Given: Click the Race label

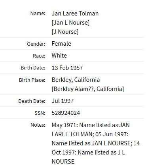Looking at the screenshot, I should click(x=39, y=56).
